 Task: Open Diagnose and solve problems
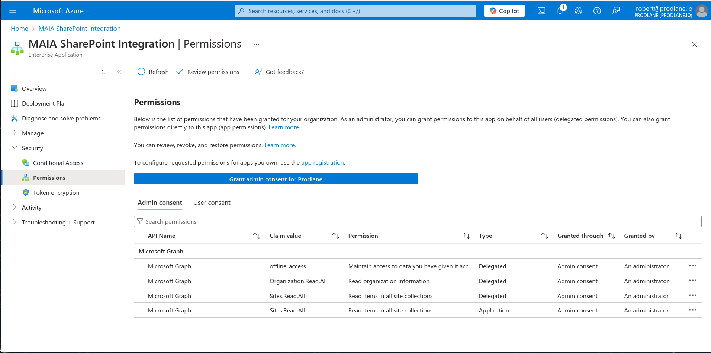[x=61, y=118]
